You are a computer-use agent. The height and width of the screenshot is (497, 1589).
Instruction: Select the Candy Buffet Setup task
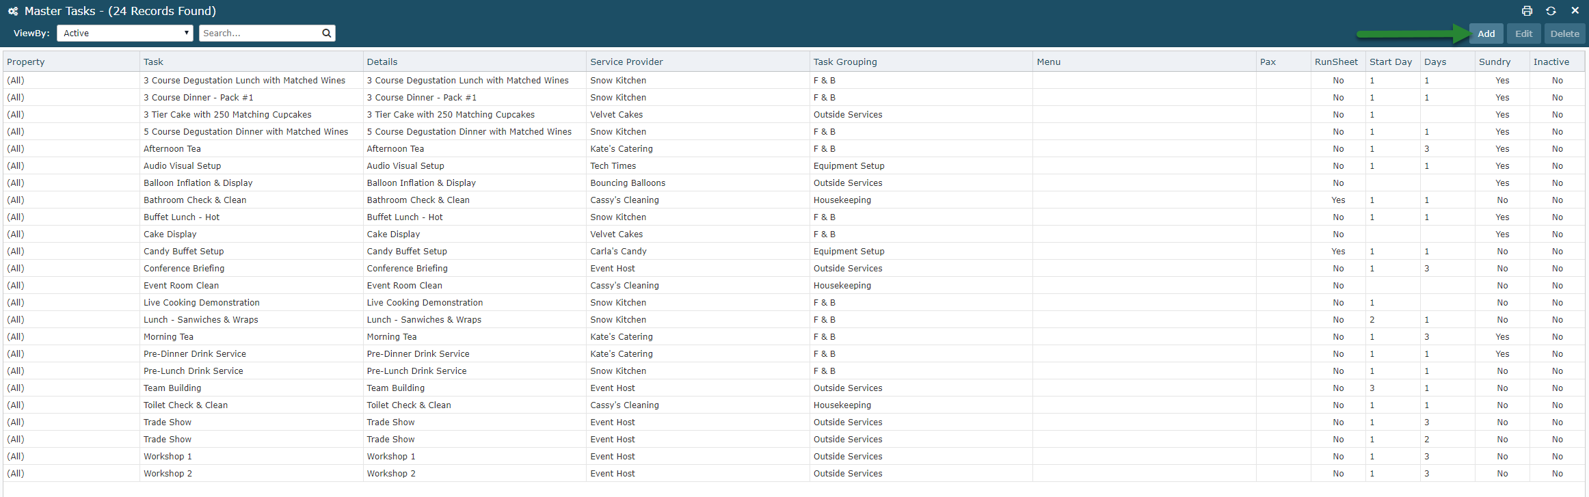pos(183,251)
